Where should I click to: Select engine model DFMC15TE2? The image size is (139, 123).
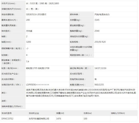[7, 119]
